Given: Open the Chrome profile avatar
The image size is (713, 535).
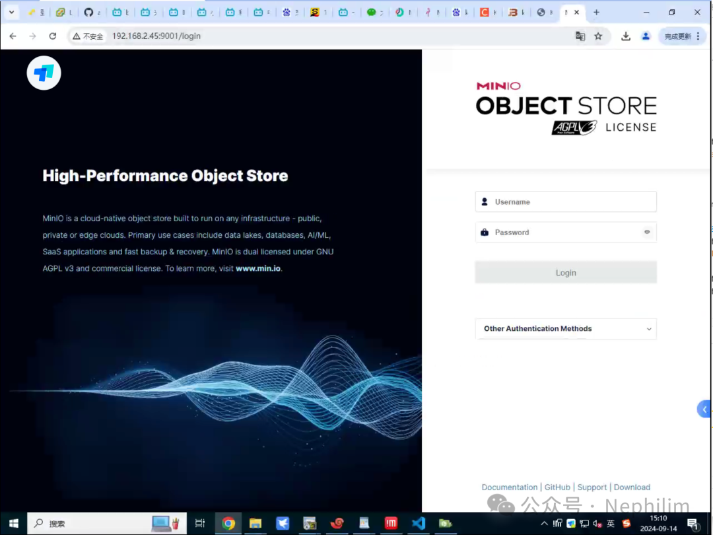Looking at the screenshot, I should coord(646,36).
